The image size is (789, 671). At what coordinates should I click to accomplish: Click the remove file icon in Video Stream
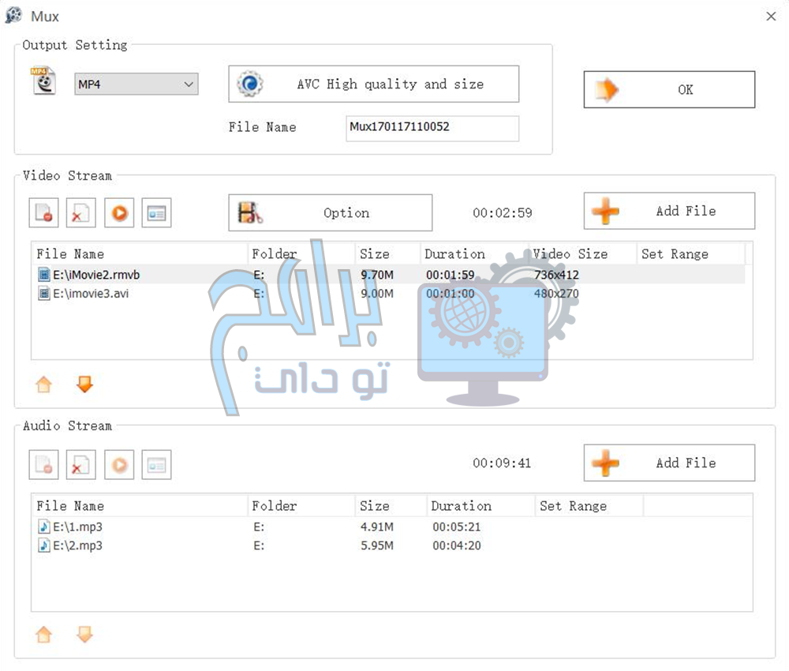pos(44,213)
